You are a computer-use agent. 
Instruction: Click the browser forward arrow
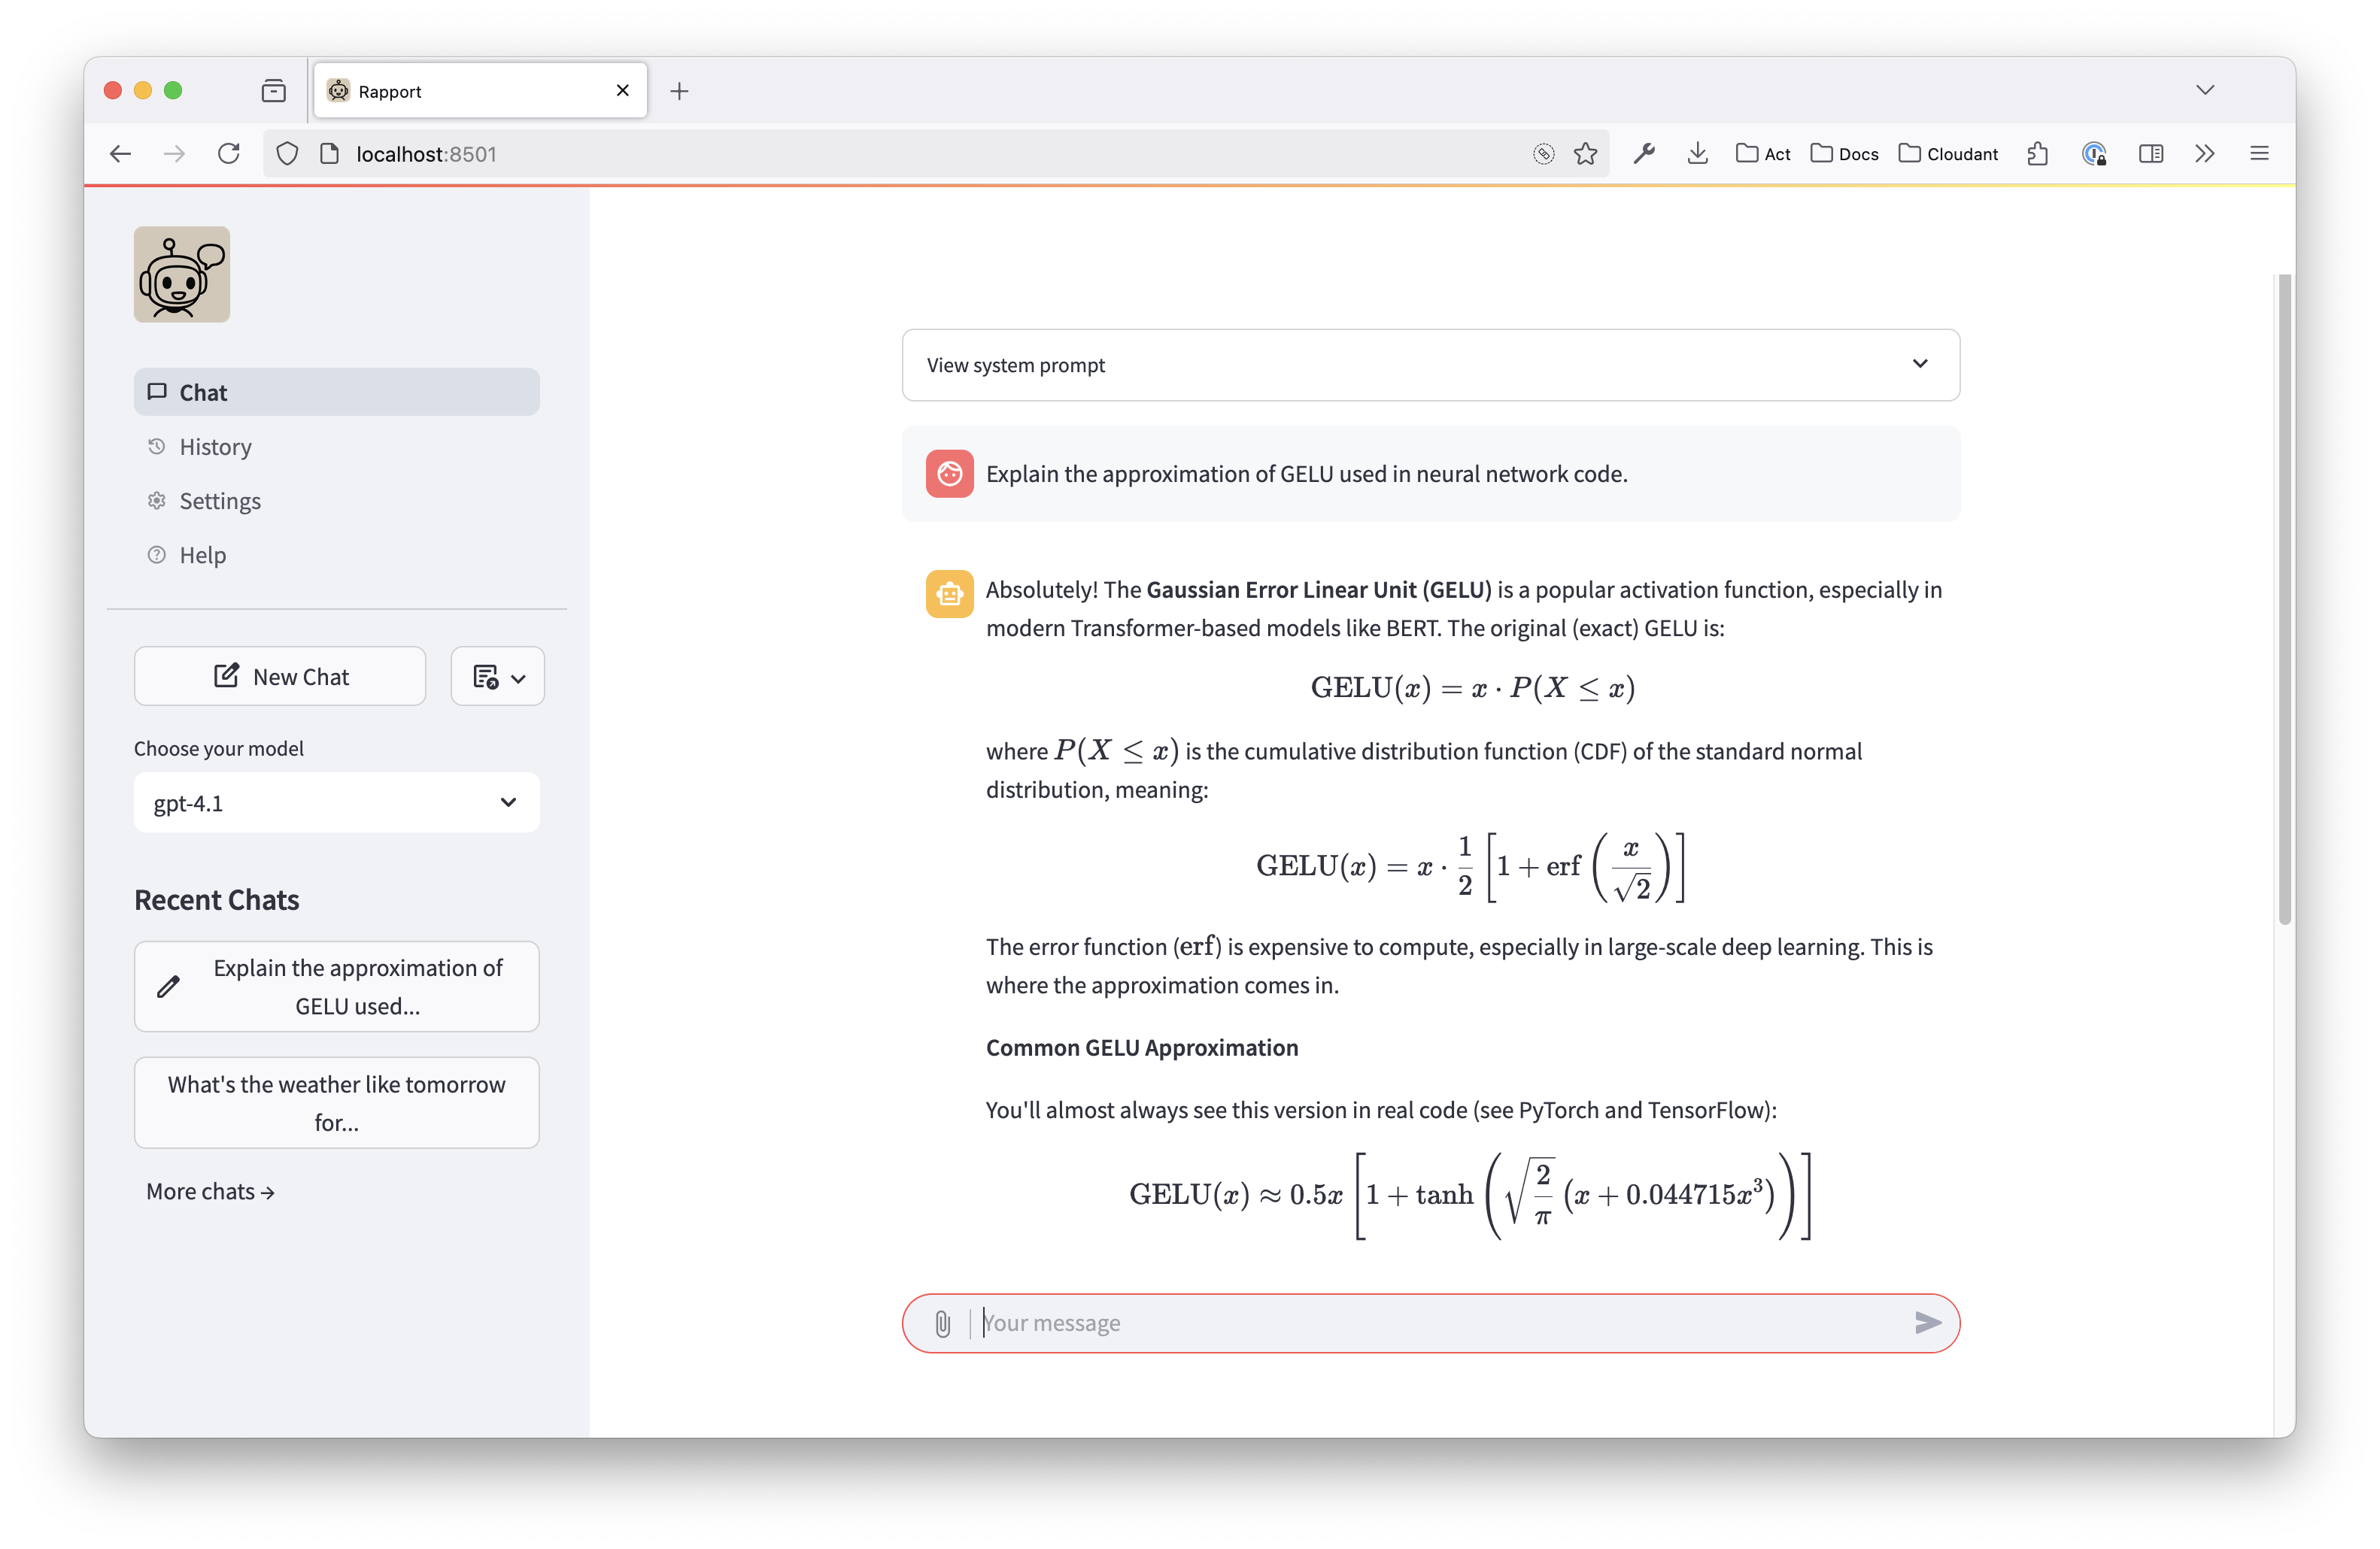click(174, 154)
